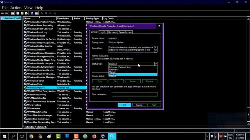Click the Resume service button in dialog
The width and height of the screenshot is (250, 140).
(150, 81)
